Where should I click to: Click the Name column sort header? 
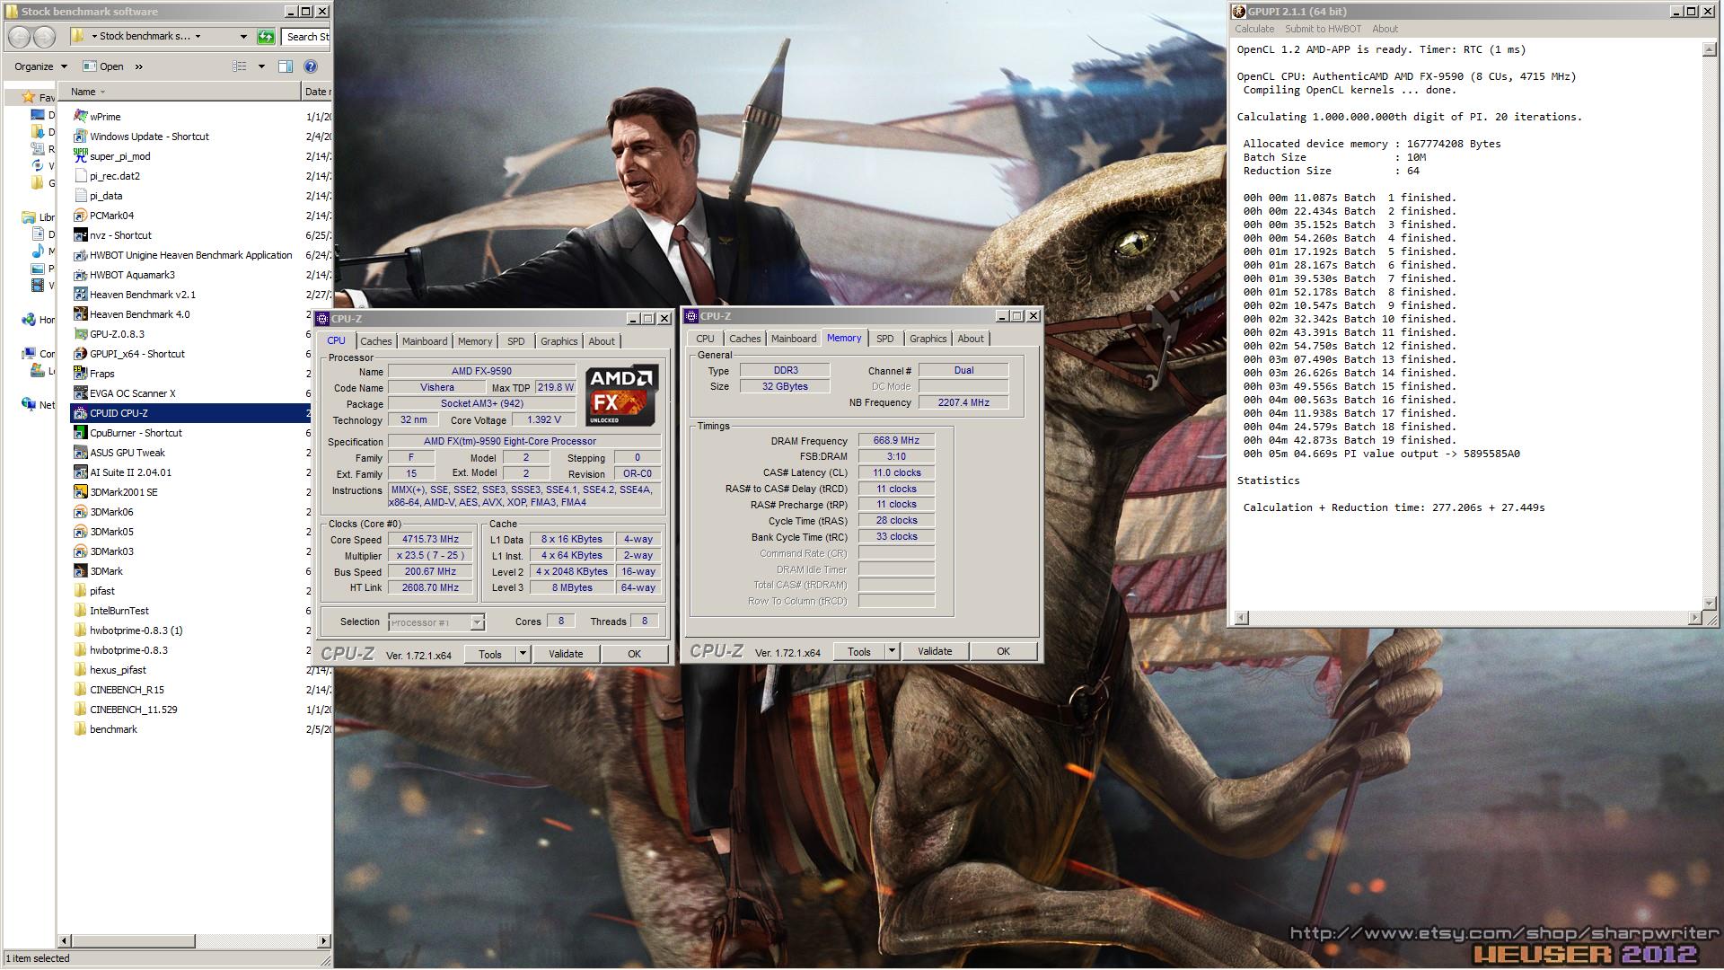178,92
